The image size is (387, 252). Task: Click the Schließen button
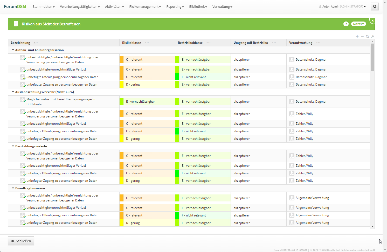pos(21,241)
